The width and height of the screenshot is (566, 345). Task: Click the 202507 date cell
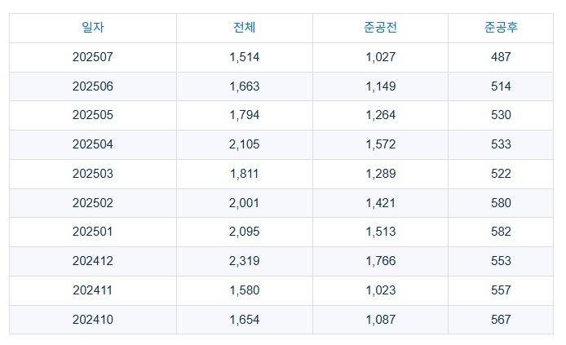coord(93,57)
